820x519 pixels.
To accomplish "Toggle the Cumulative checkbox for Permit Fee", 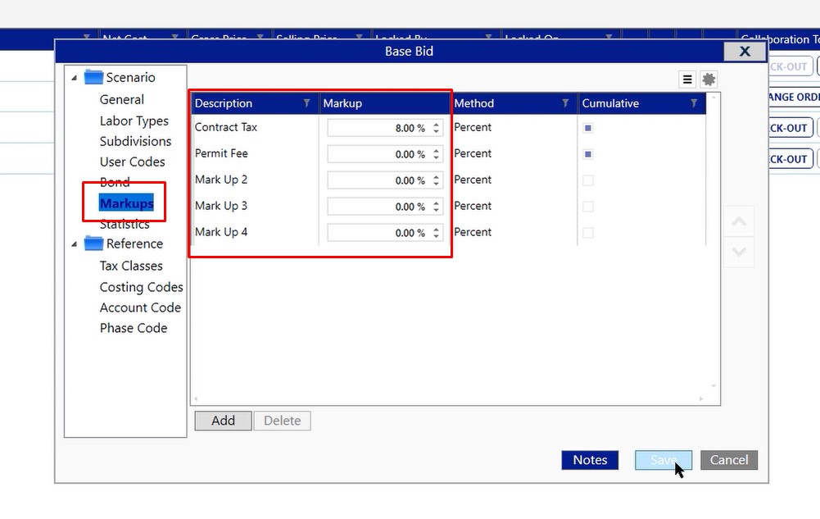I will (587, 154).
